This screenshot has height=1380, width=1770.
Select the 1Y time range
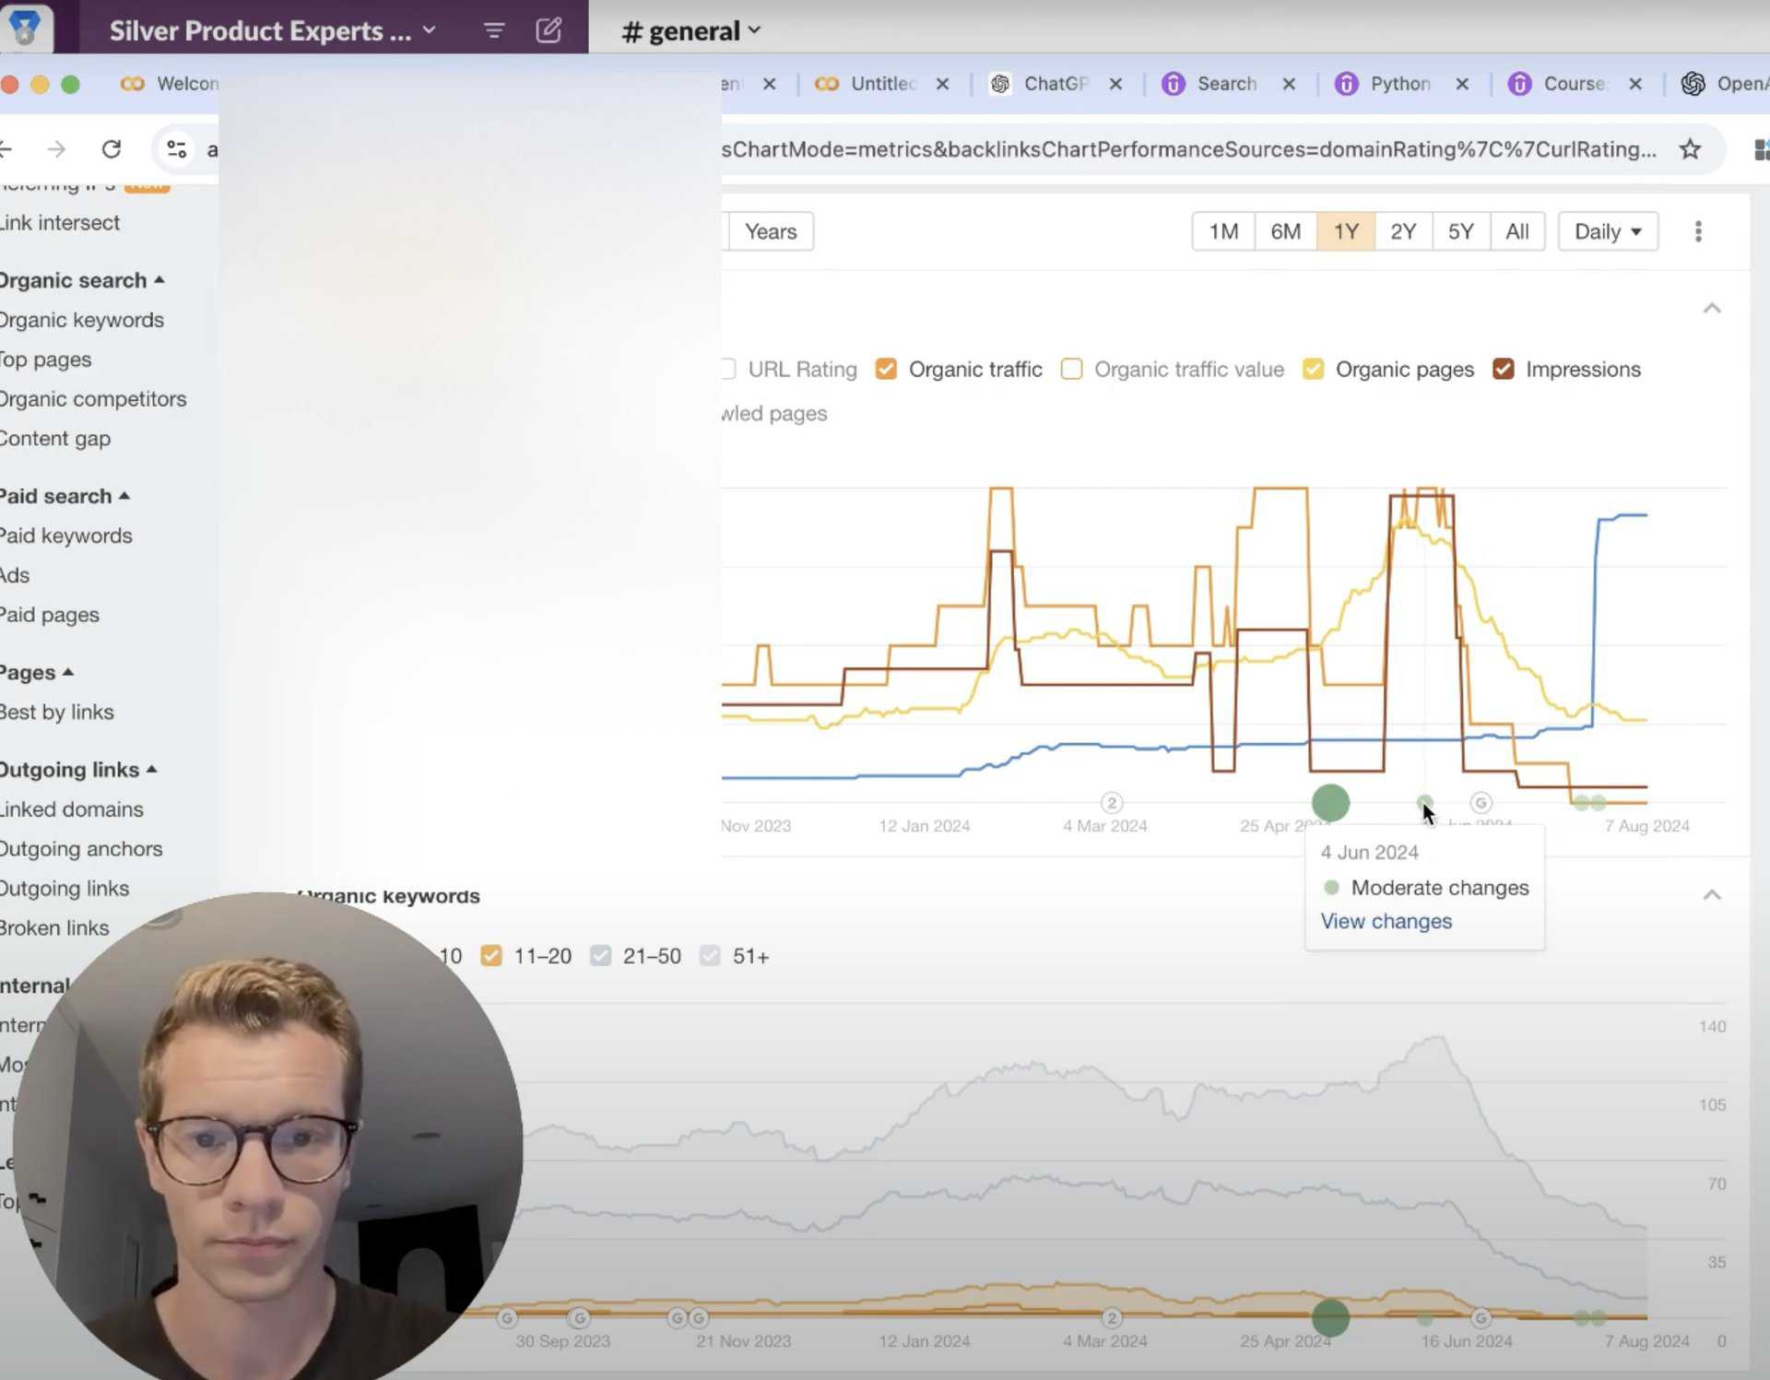point(1346,231)
